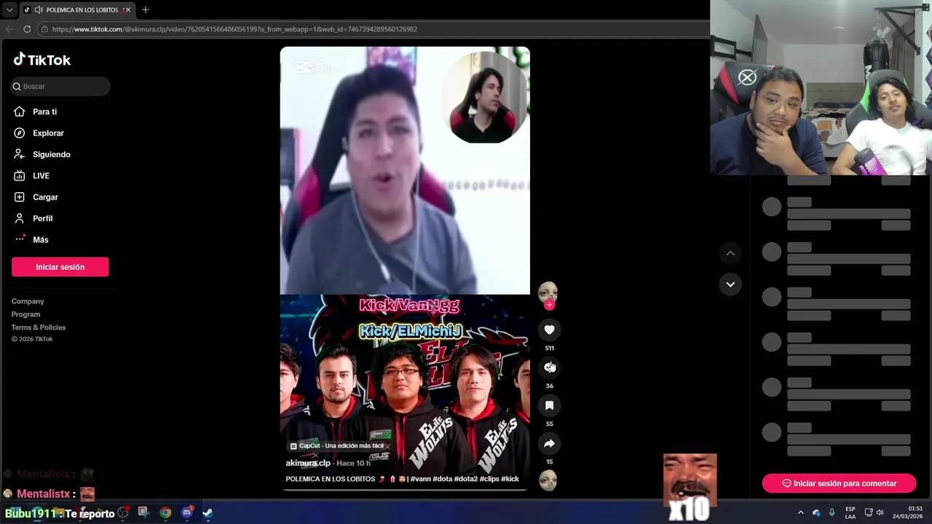
Task: Click the Hace 10 h timestamp
Action: [353, 463]
